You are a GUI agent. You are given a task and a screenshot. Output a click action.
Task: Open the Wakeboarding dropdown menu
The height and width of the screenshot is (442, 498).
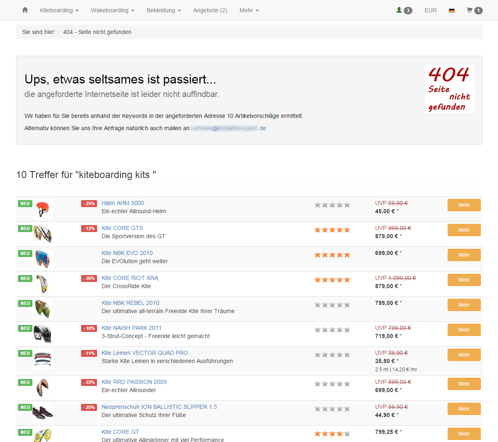point(113,10)
